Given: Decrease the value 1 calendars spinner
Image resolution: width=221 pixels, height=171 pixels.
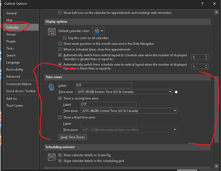Looking at the screenshot, I should click(206, 68).
